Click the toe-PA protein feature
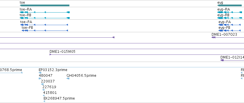Viewport: 244px width, 103px height. (x=44, y=25)
